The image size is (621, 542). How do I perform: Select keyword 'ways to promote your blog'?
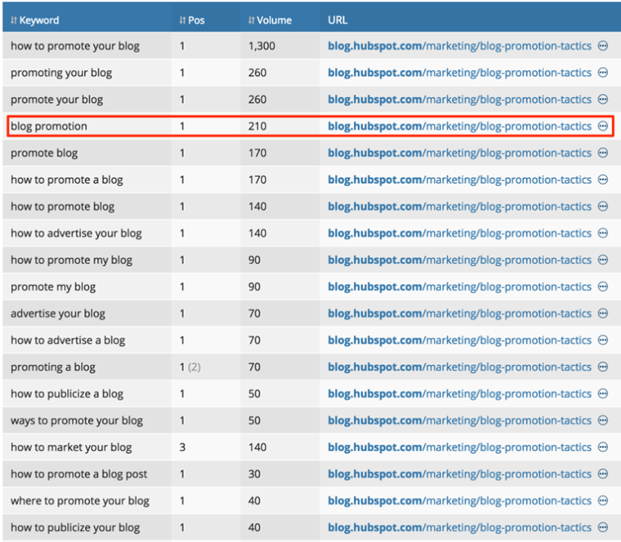[x=77, y=420]
